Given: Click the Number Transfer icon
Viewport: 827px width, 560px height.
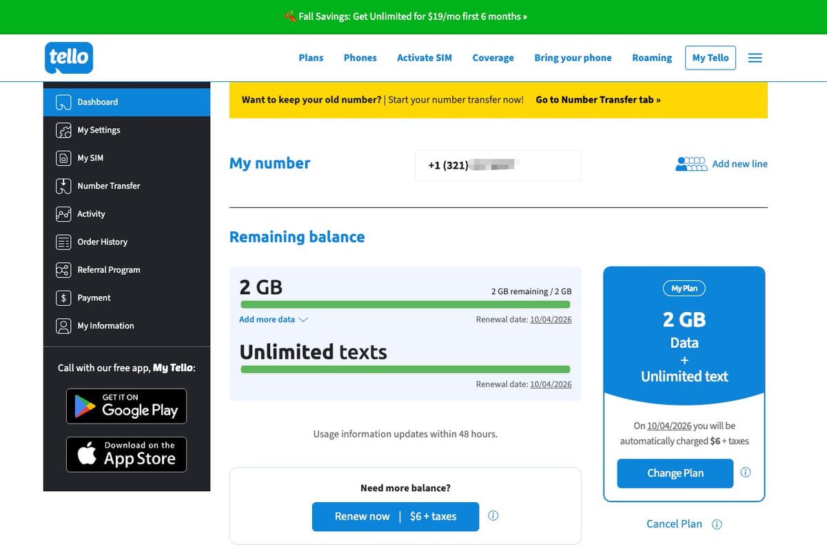Looking at the screenshot, I should [x=63, y=186].
